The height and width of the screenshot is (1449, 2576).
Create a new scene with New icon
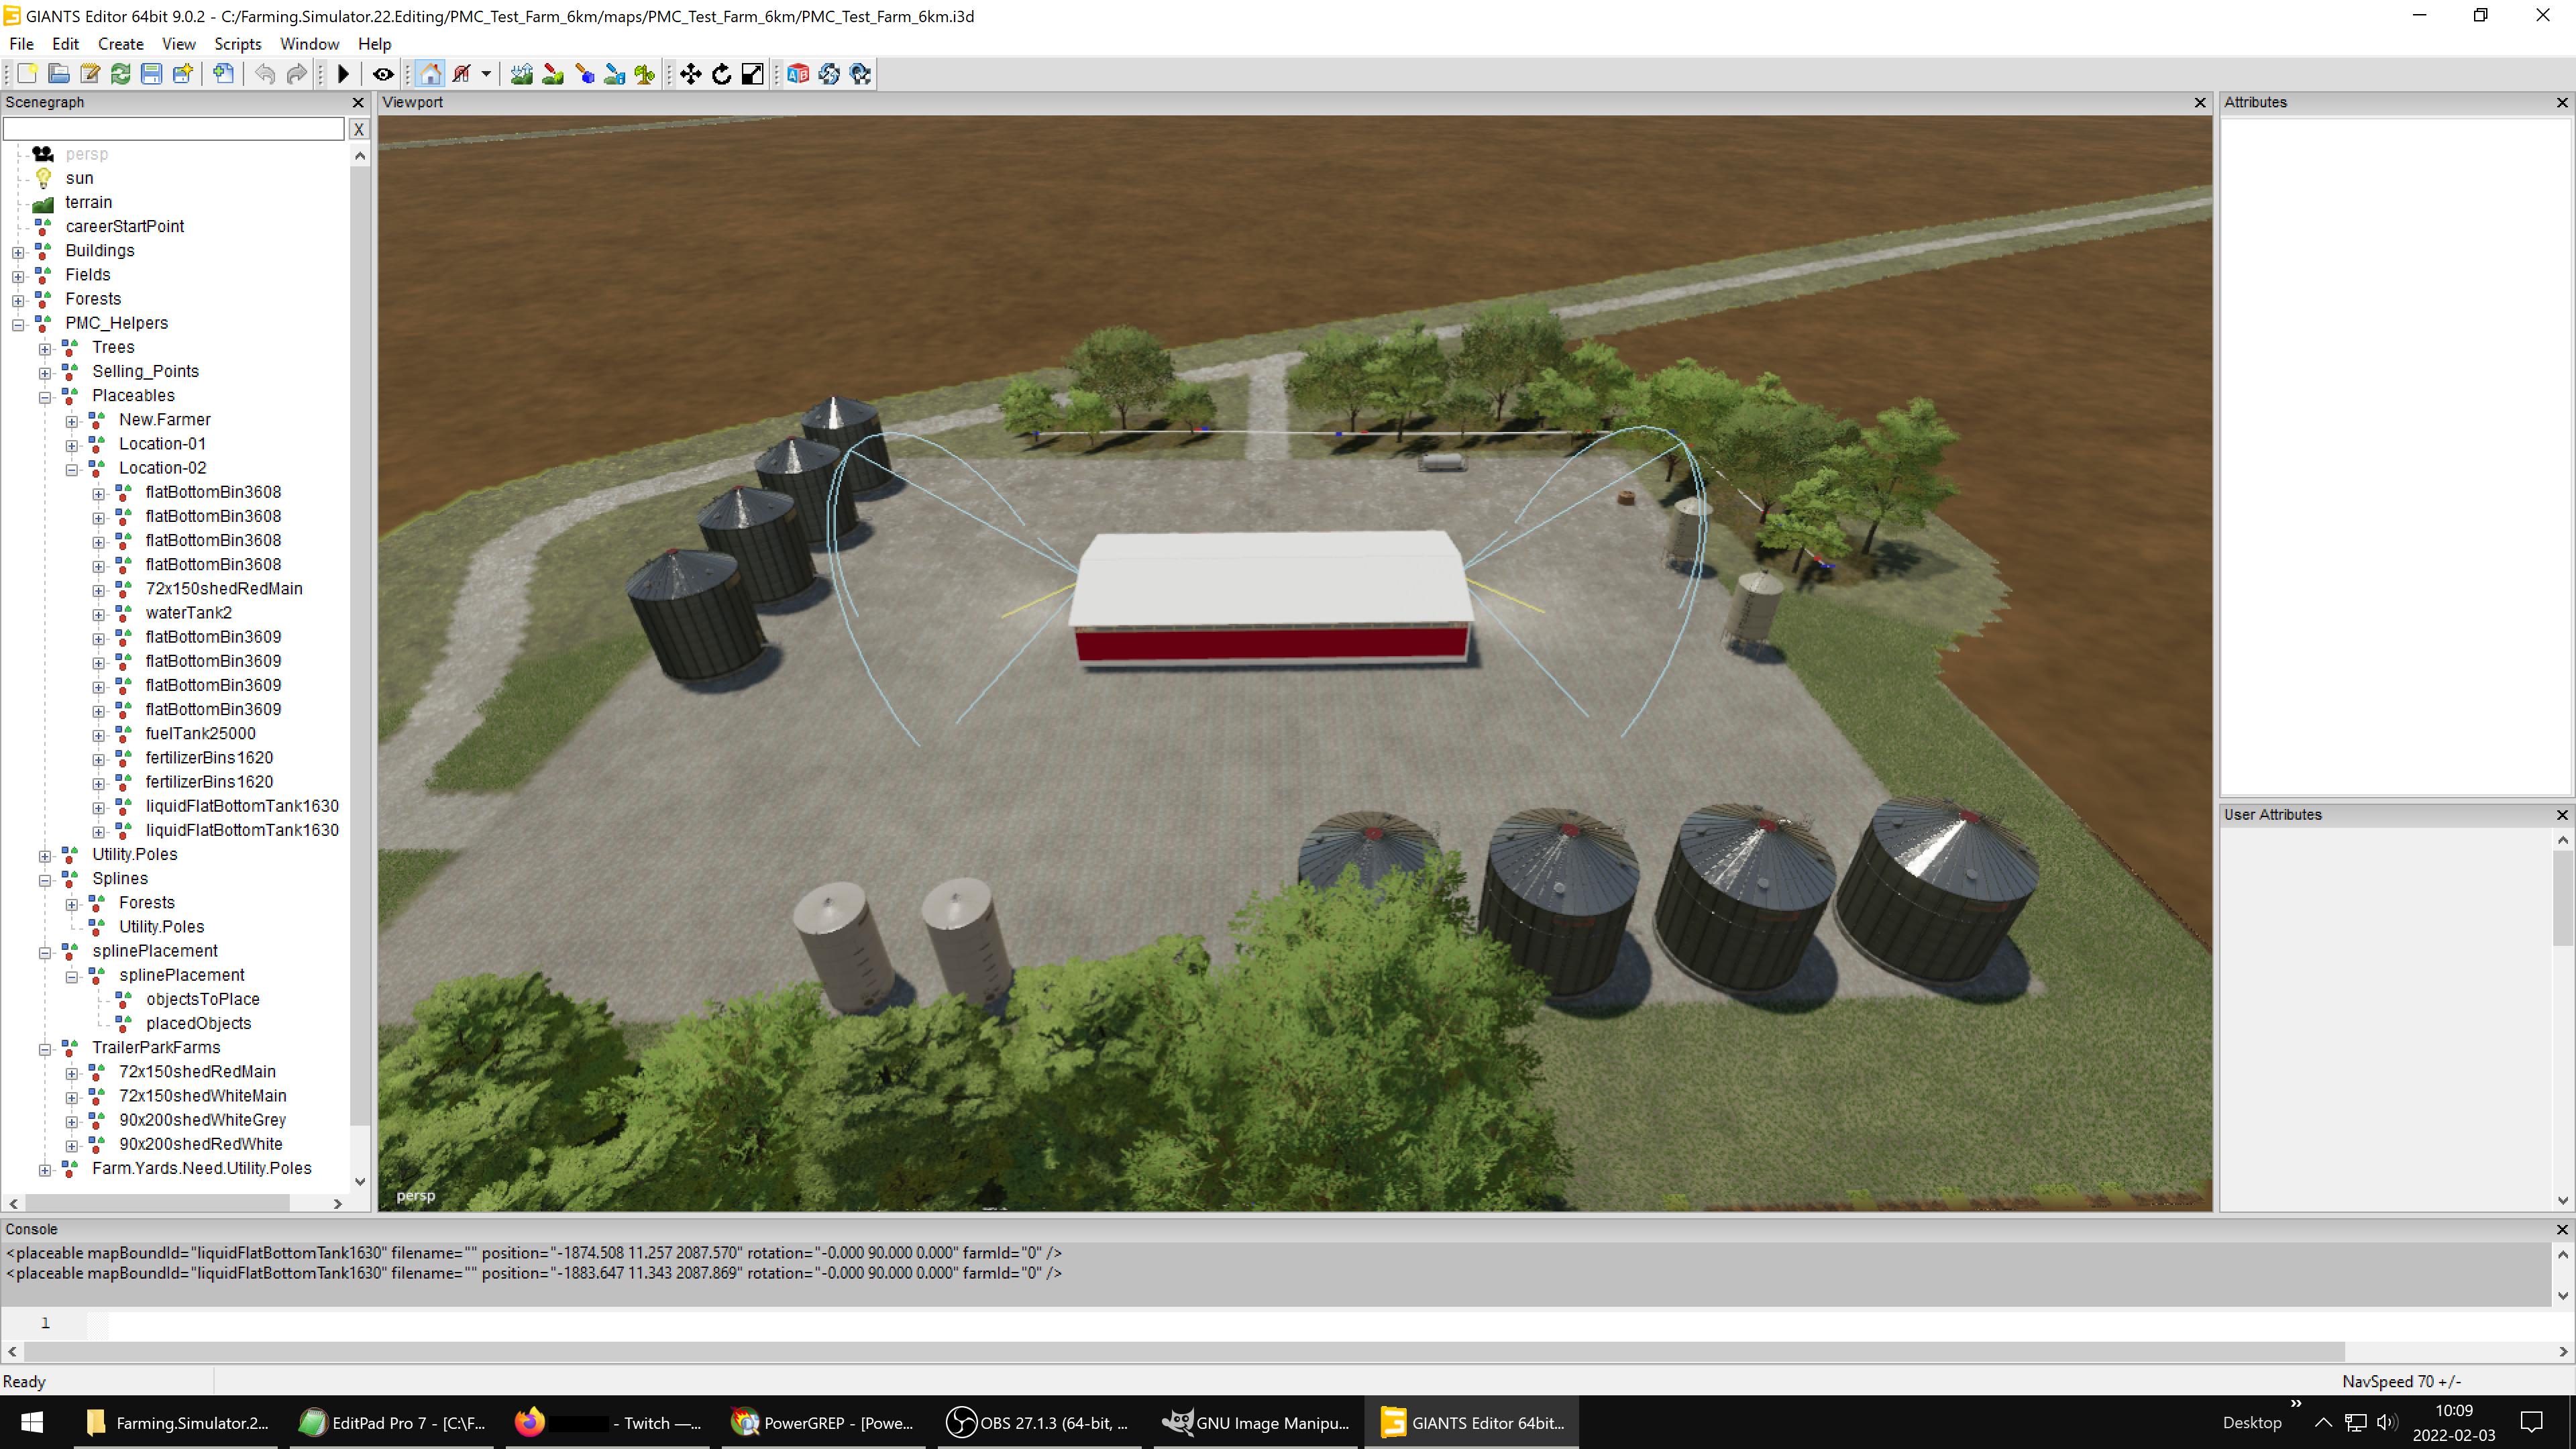coord(27,74)
